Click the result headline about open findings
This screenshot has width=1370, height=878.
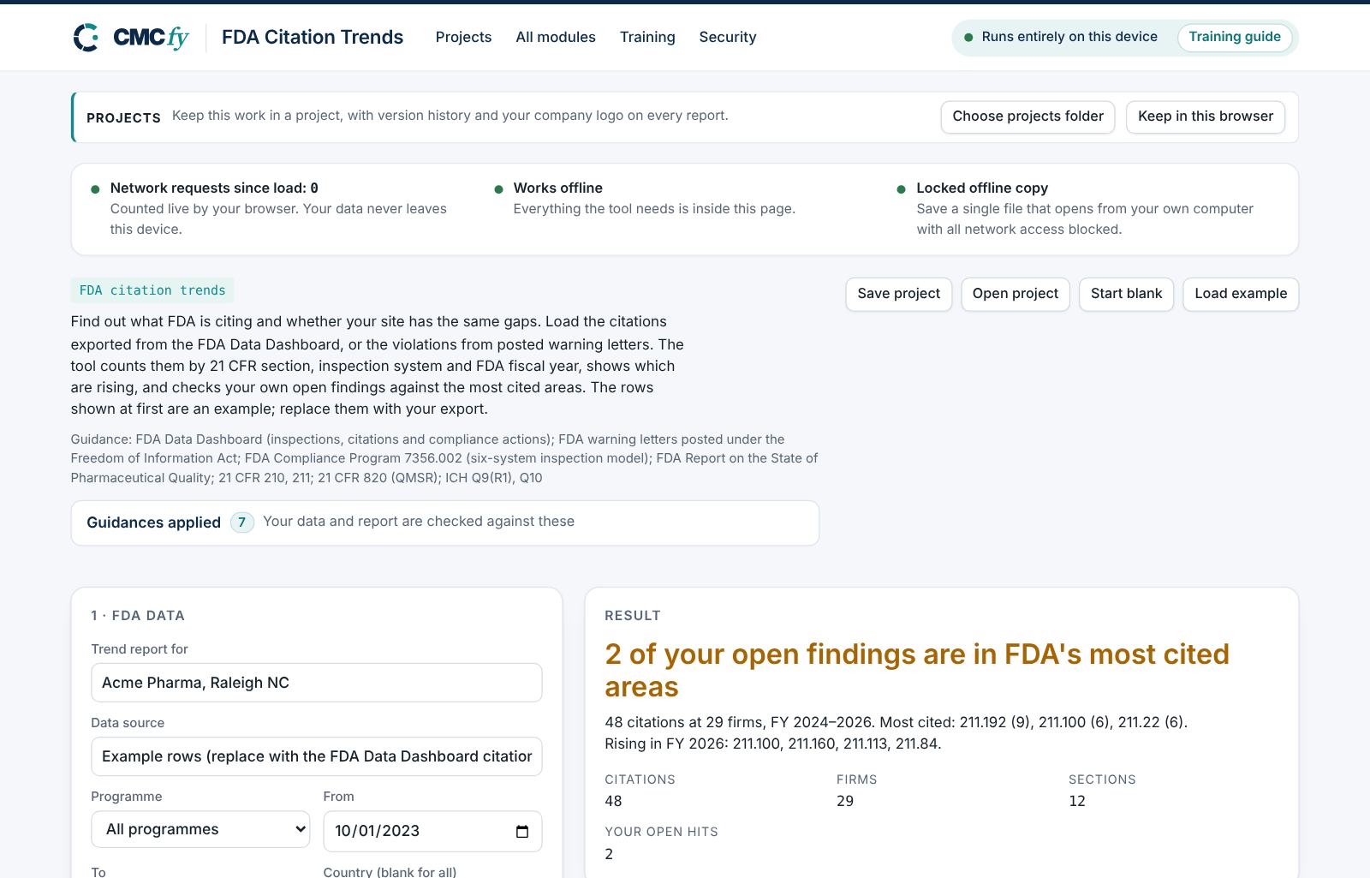[917, 670]
